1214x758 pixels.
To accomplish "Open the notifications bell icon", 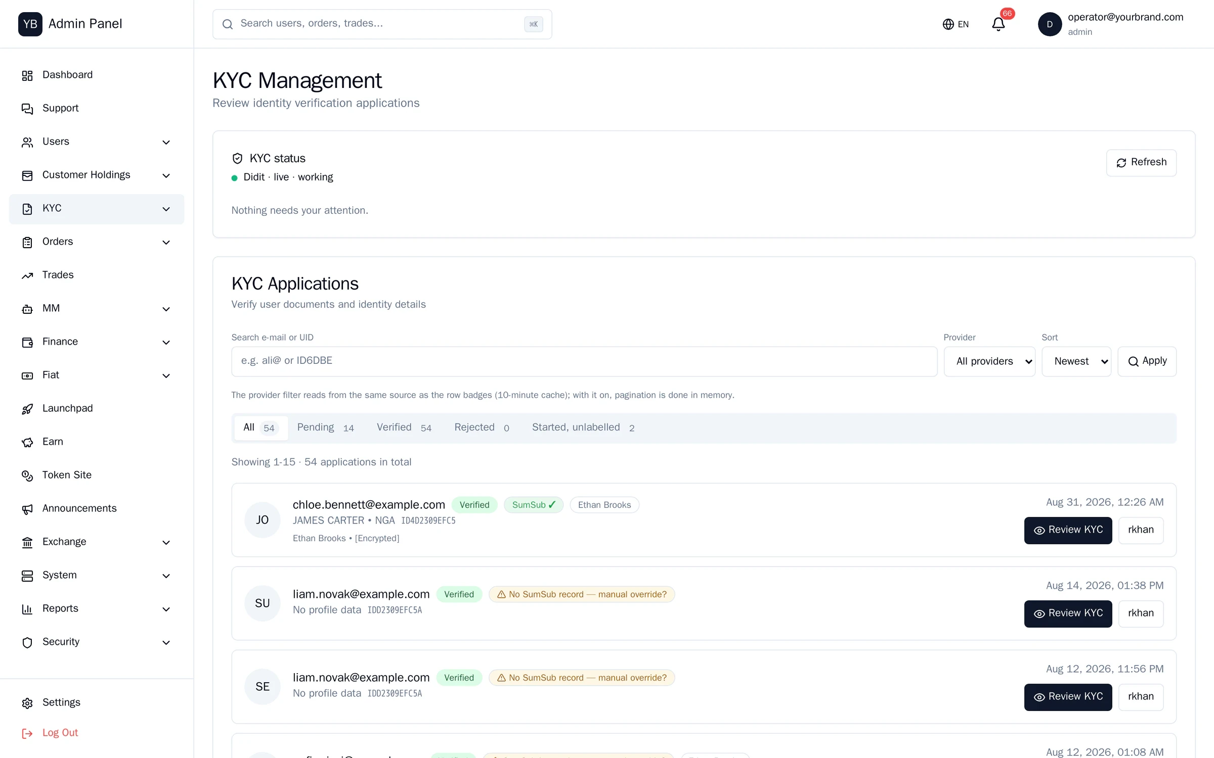I will point(998,24).
